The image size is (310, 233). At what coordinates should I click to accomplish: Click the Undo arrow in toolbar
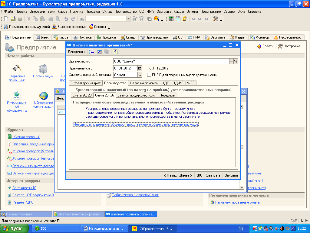pos(66,19)
